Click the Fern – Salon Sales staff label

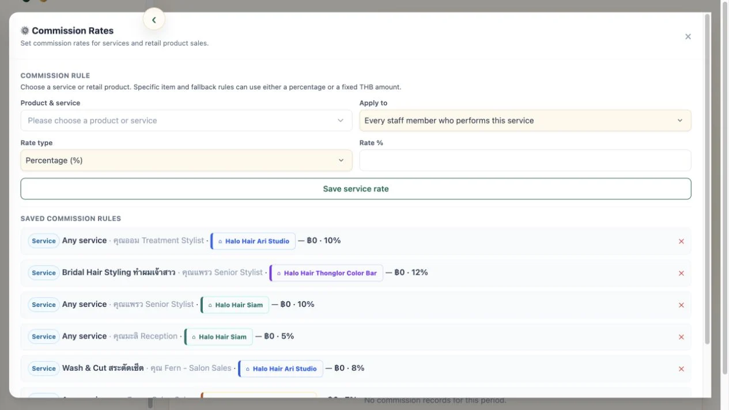point(191,368)
